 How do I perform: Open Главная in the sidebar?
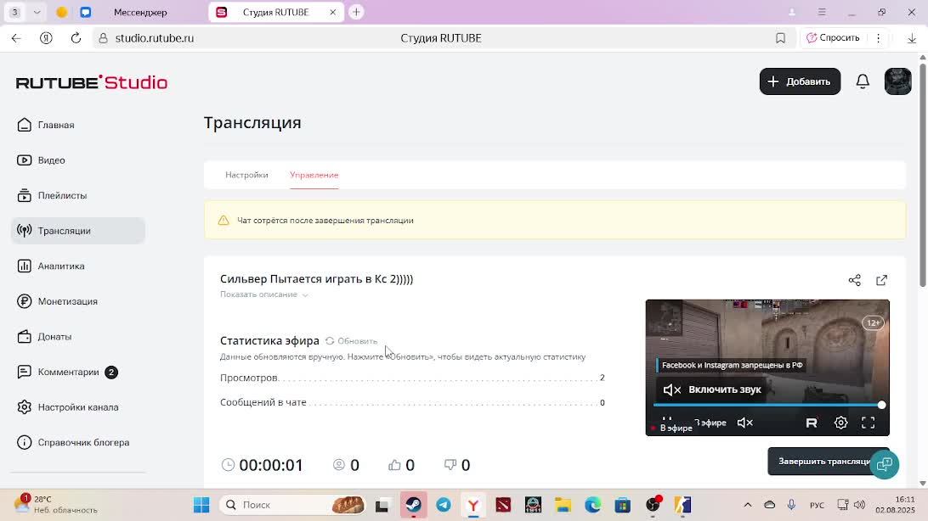[x=55, y=125]
